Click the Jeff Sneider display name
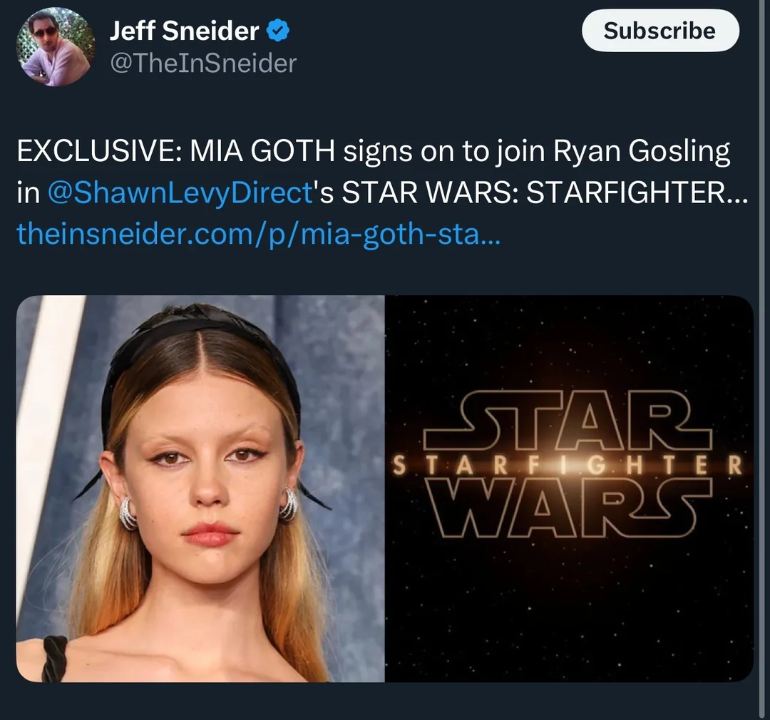Screen dimensions: 770x720 (x=184, y=31)
